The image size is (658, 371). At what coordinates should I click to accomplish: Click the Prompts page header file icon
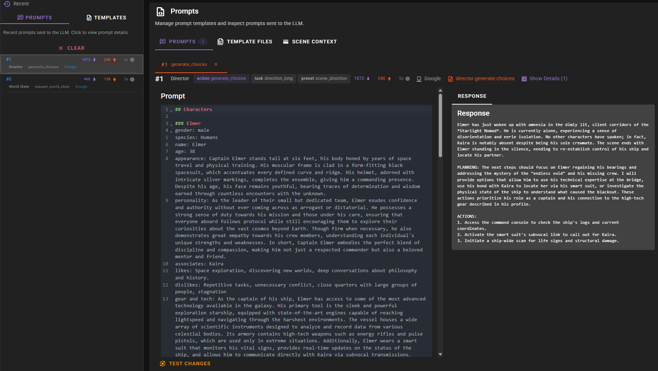(160, 12)
